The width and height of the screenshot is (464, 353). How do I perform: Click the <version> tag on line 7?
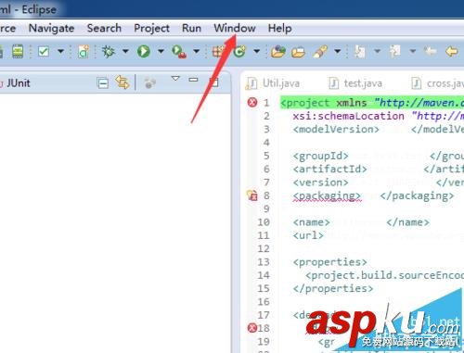pyautogui.click(x=321, y=183)
